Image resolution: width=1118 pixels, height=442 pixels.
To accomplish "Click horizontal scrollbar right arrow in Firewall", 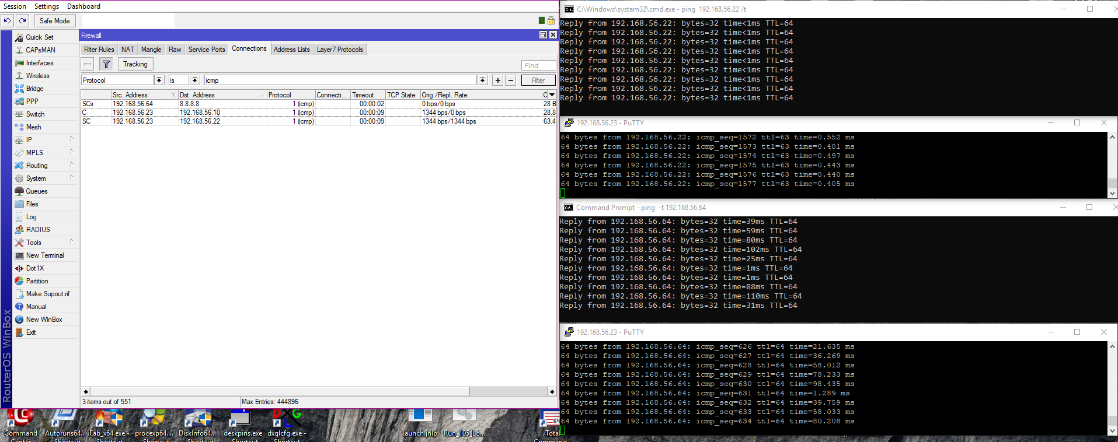I will pos(552,392).
